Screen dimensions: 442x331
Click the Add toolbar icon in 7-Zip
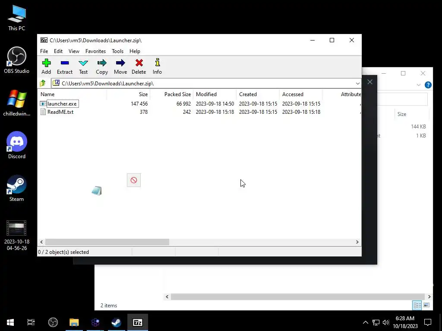pyautogui.click(x=46, y=66)
